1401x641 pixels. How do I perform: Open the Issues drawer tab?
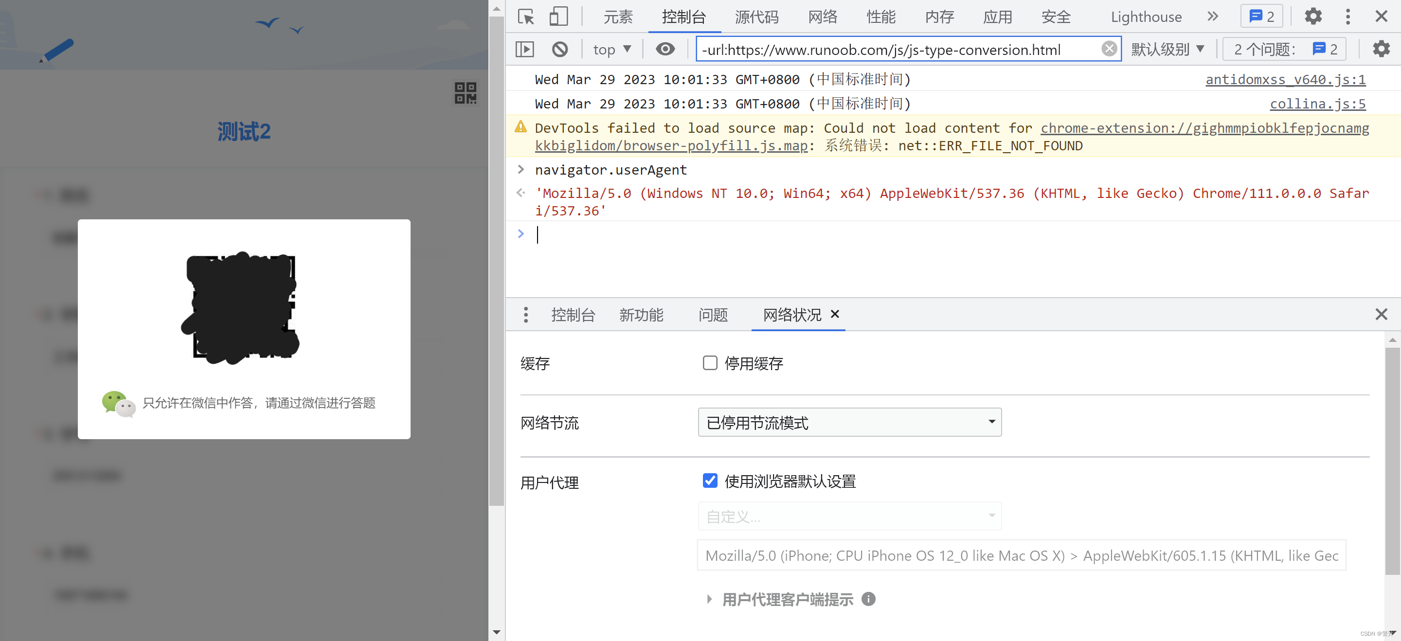point(713,315)
